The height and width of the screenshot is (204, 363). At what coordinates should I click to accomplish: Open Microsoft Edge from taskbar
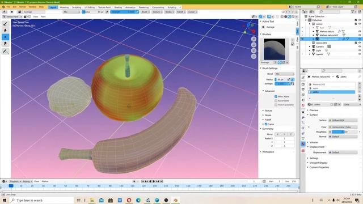(x=138, y=200)
